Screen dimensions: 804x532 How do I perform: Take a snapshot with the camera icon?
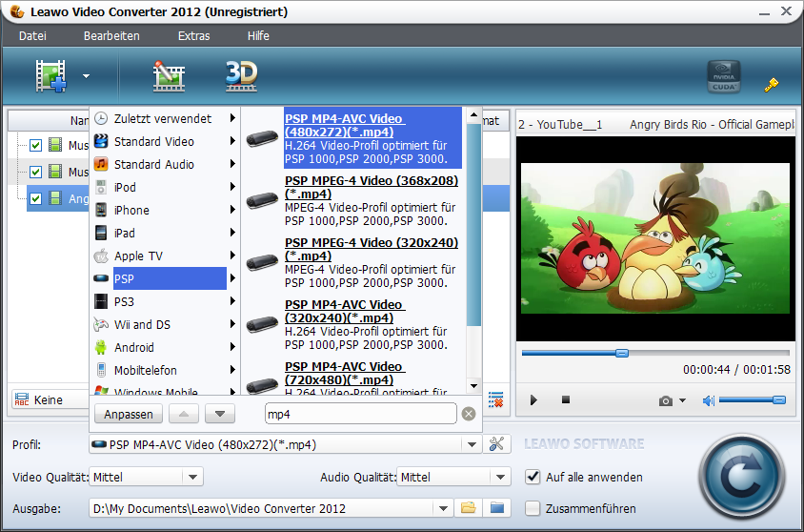(666, 400)
